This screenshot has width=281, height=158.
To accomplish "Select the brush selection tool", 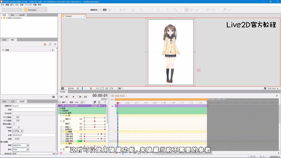I will pyautogui.click(x=197, y=10).
